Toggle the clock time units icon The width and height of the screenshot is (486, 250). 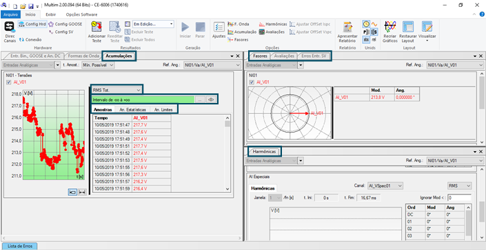point(366,24)
